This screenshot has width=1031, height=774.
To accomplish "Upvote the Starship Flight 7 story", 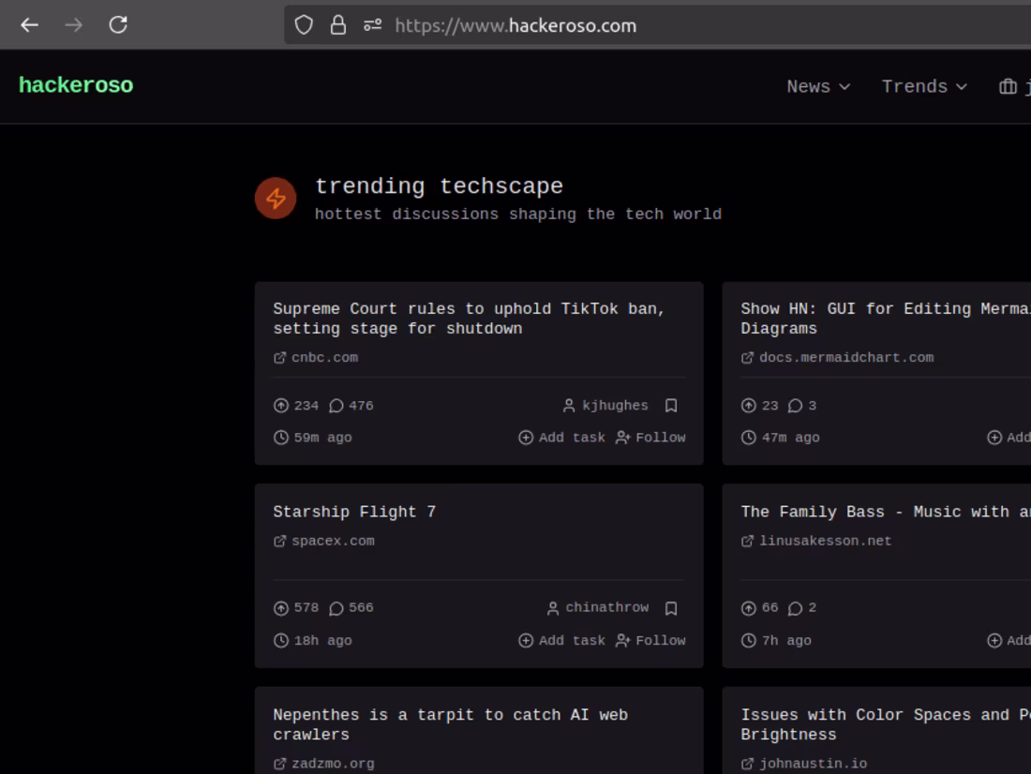I will [281, 607].
